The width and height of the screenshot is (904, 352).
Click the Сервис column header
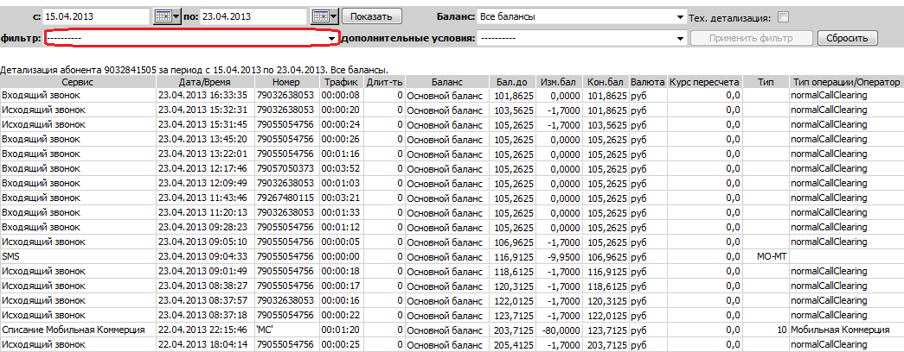78,82
